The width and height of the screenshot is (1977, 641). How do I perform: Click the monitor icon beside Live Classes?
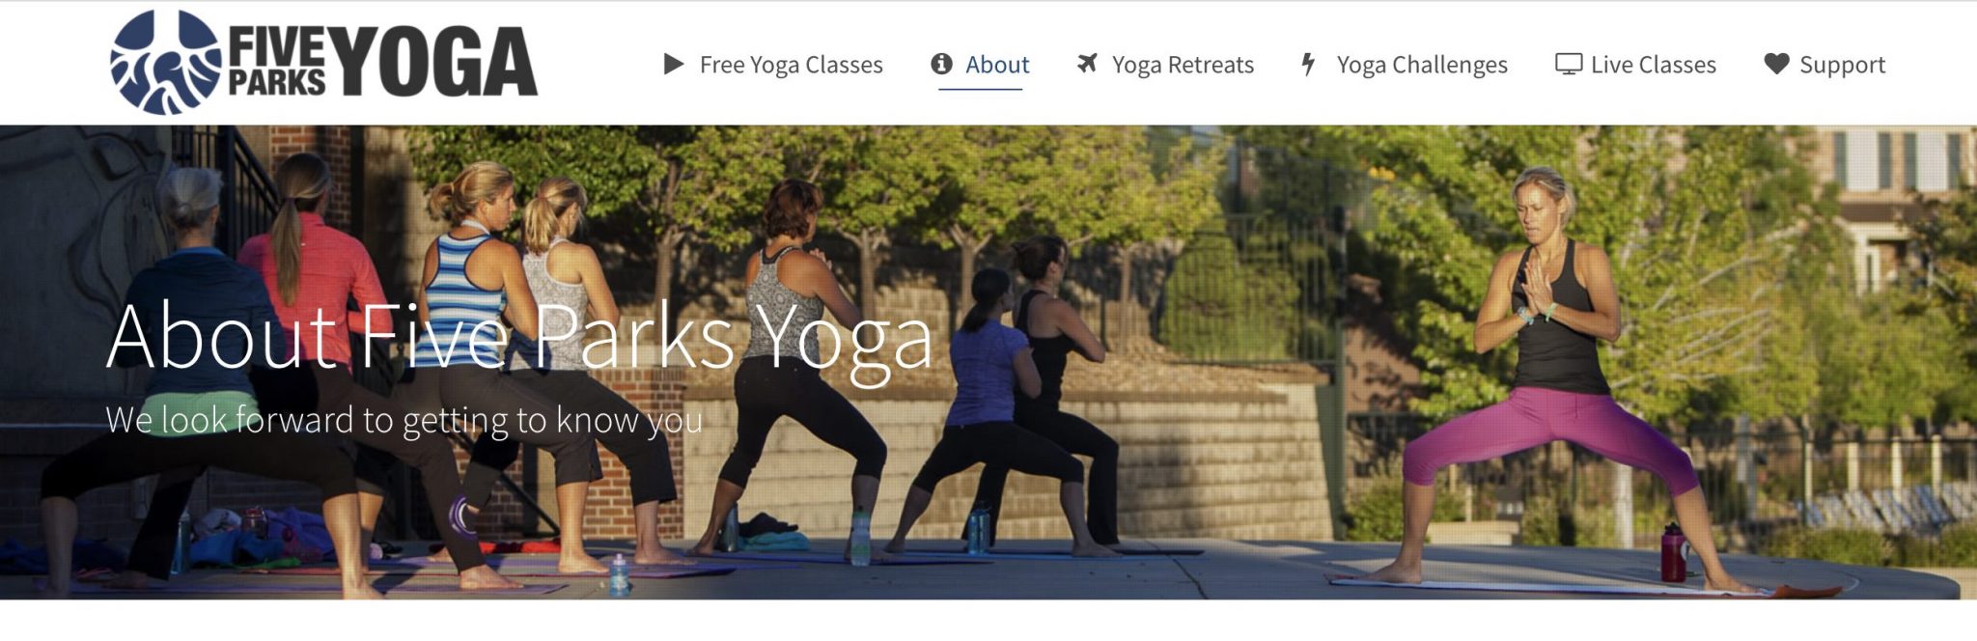1569,65
